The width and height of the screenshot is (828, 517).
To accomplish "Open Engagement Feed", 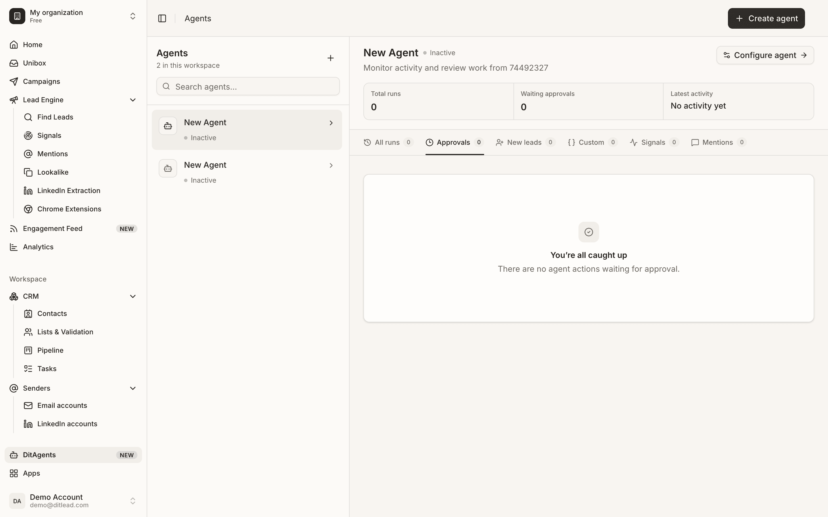I will pyautogui.click(x=73, y=229).
